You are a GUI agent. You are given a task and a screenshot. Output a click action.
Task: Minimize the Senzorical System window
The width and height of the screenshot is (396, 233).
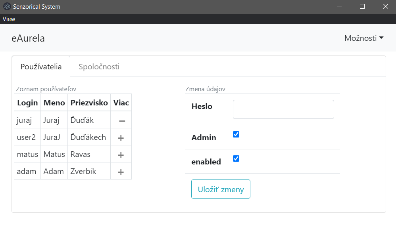(339, 7)
